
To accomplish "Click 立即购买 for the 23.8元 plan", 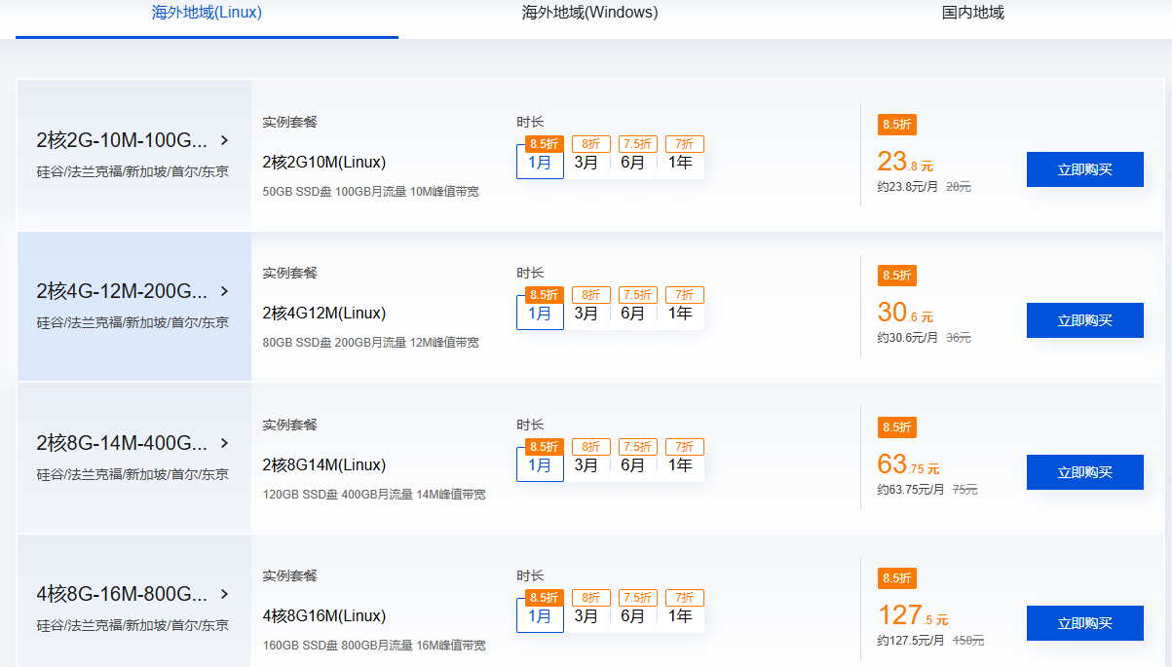I will point(1084,169).
